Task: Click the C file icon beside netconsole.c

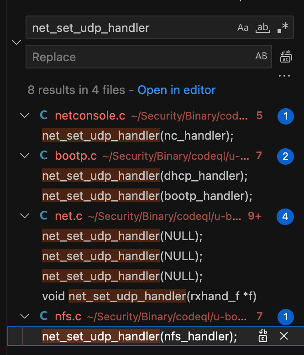Action: [x=44, y=115]
